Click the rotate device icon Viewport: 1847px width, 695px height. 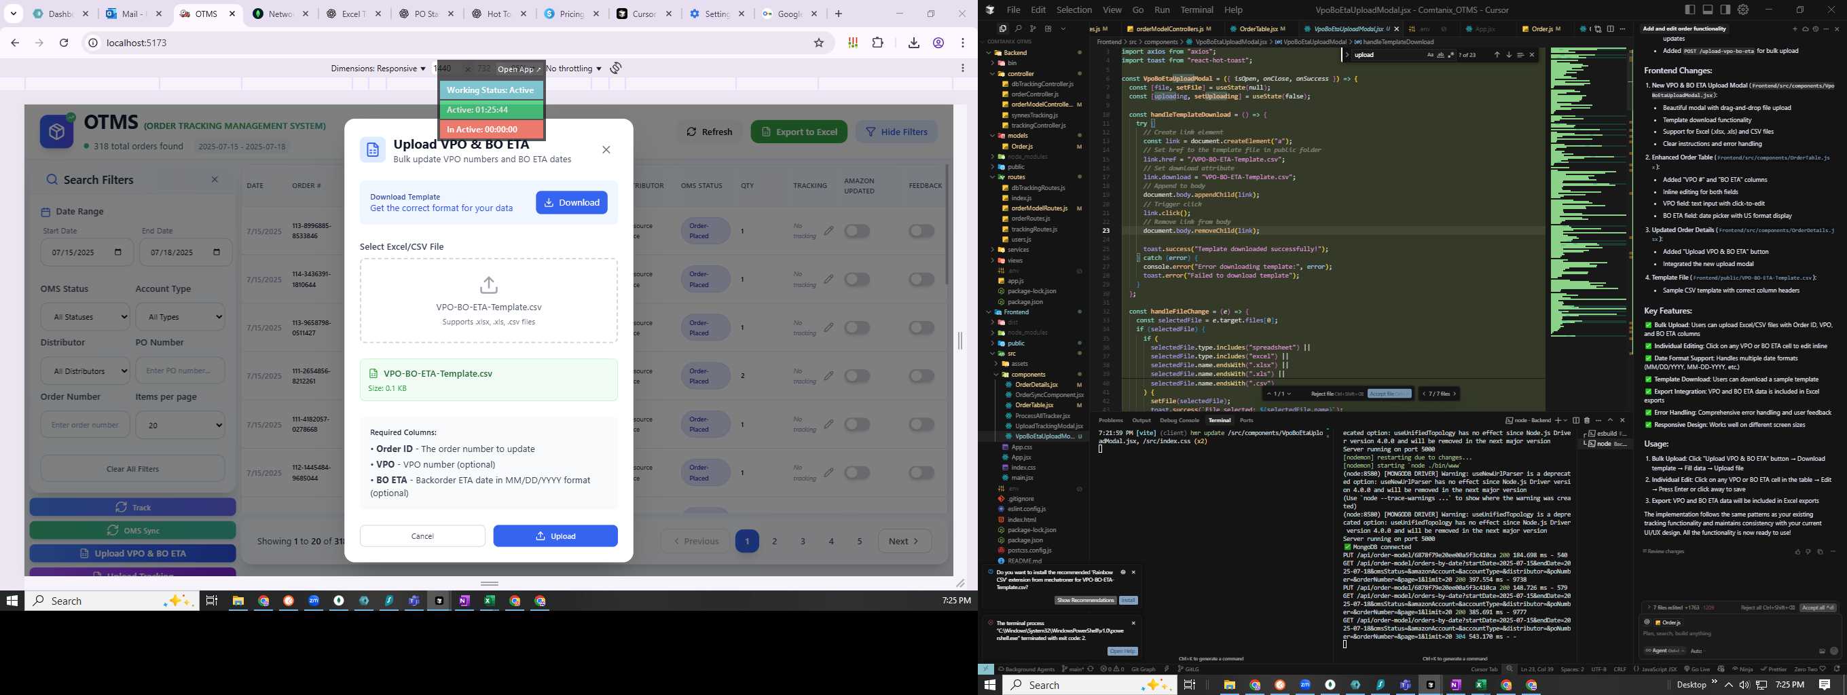click(x=616, y=68)
